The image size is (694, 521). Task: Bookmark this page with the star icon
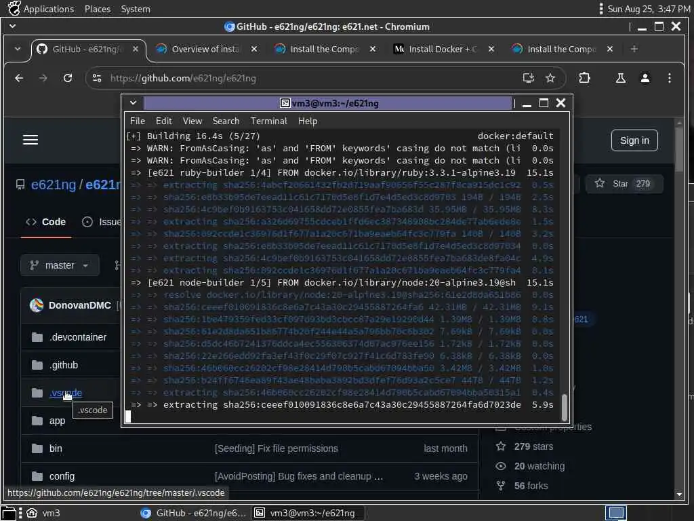pos(550,79)
